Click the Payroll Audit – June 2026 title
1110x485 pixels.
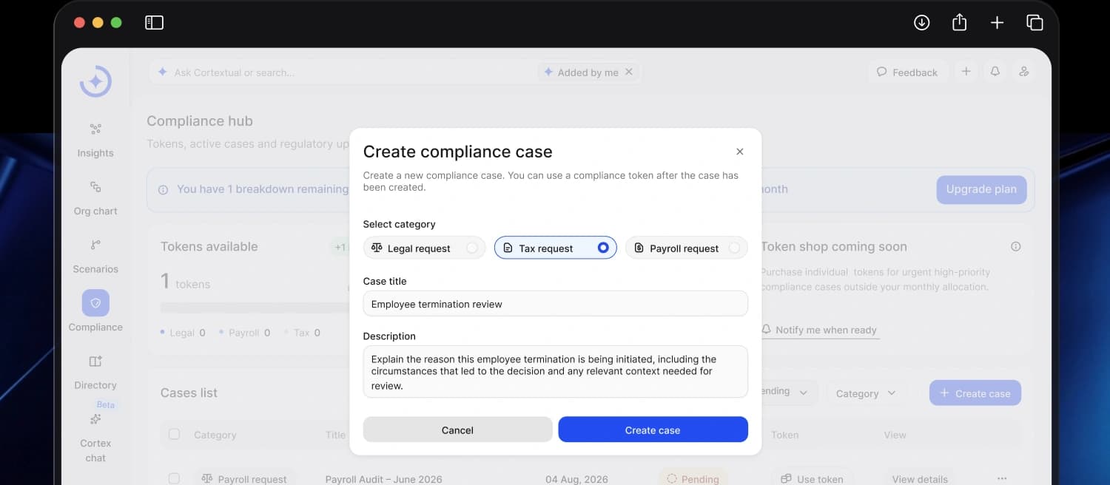pyautogui.click(x=383, y=479)
